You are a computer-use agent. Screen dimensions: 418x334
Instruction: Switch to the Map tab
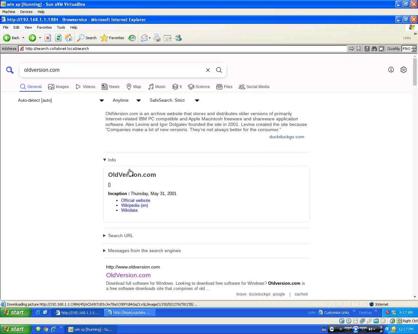point(134,87)
